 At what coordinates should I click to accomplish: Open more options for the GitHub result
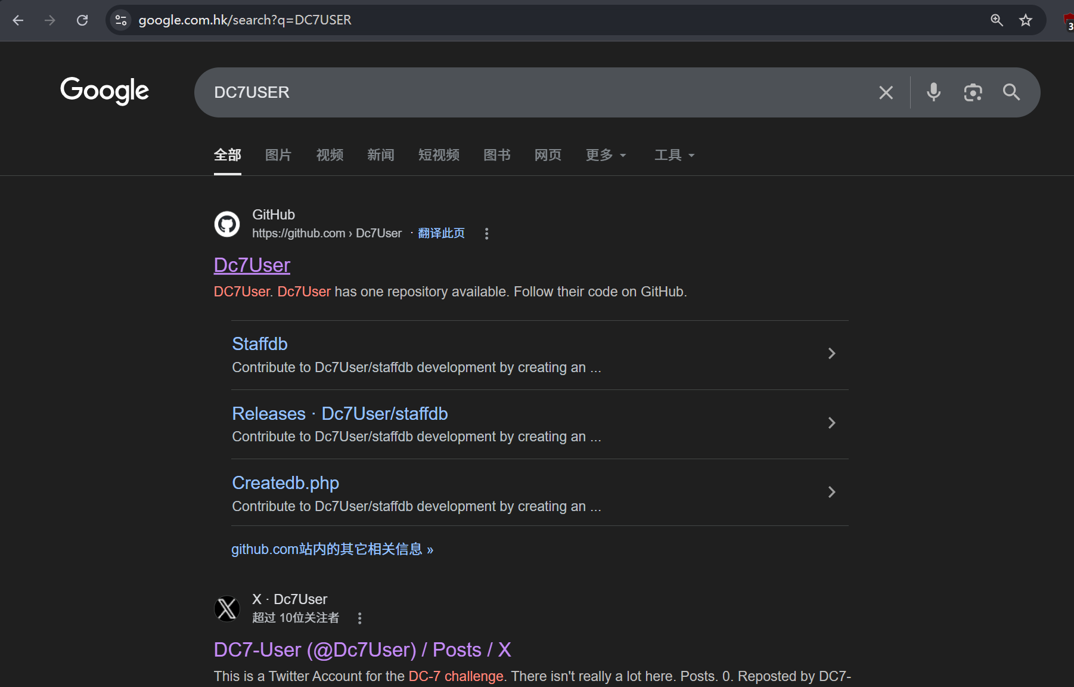click(486, 234)
